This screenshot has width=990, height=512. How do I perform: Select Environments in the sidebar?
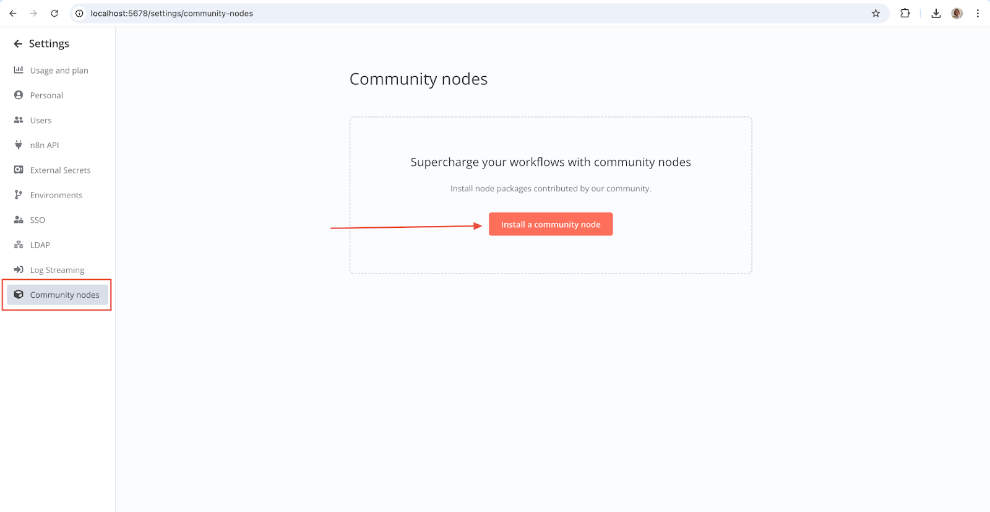coord(58,195)
